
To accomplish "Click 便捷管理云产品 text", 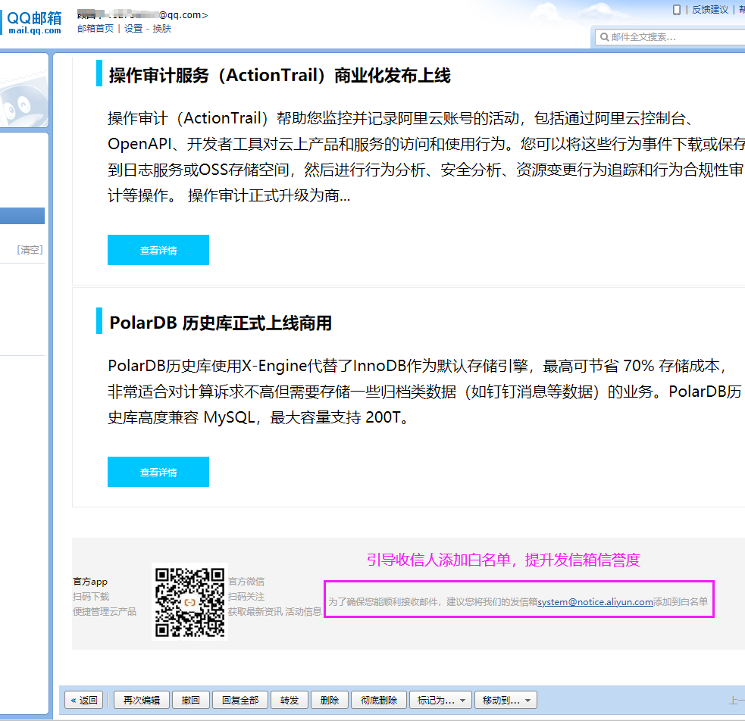I will click(105, 611).
